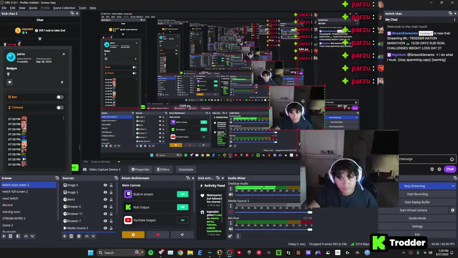
Task: Open Mic/Aux options menu dots
Action: coord(231,223)
